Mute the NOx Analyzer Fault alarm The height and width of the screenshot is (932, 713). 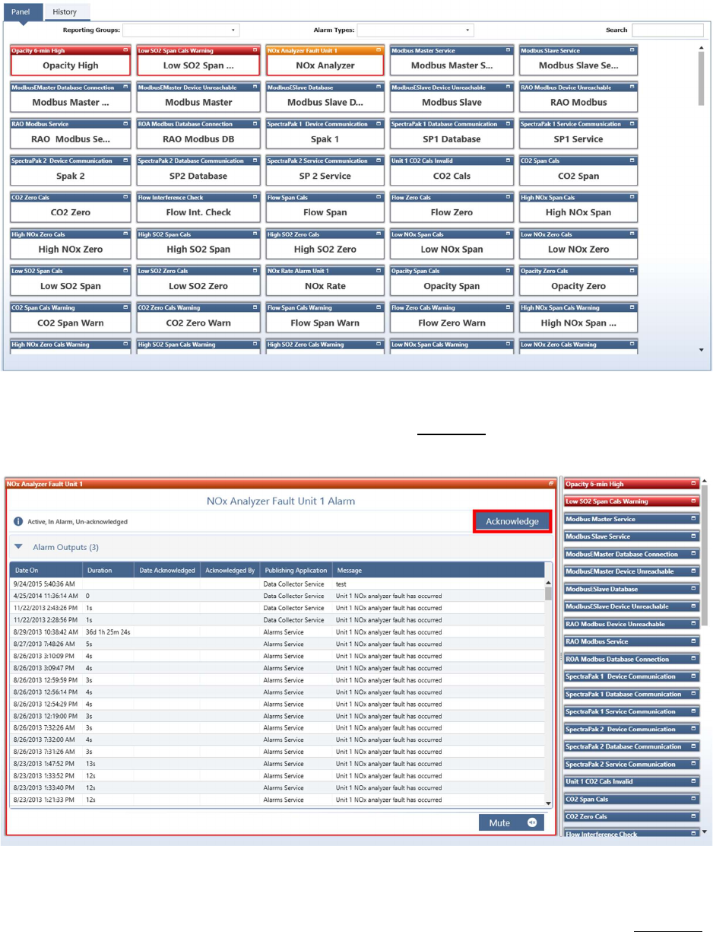[x=512, y=822]
